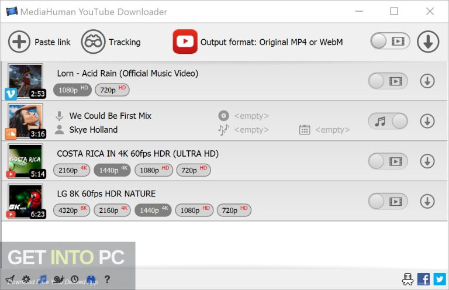Edit the empty album field
This screenshot has height=290, width=449.
point(251,116)
